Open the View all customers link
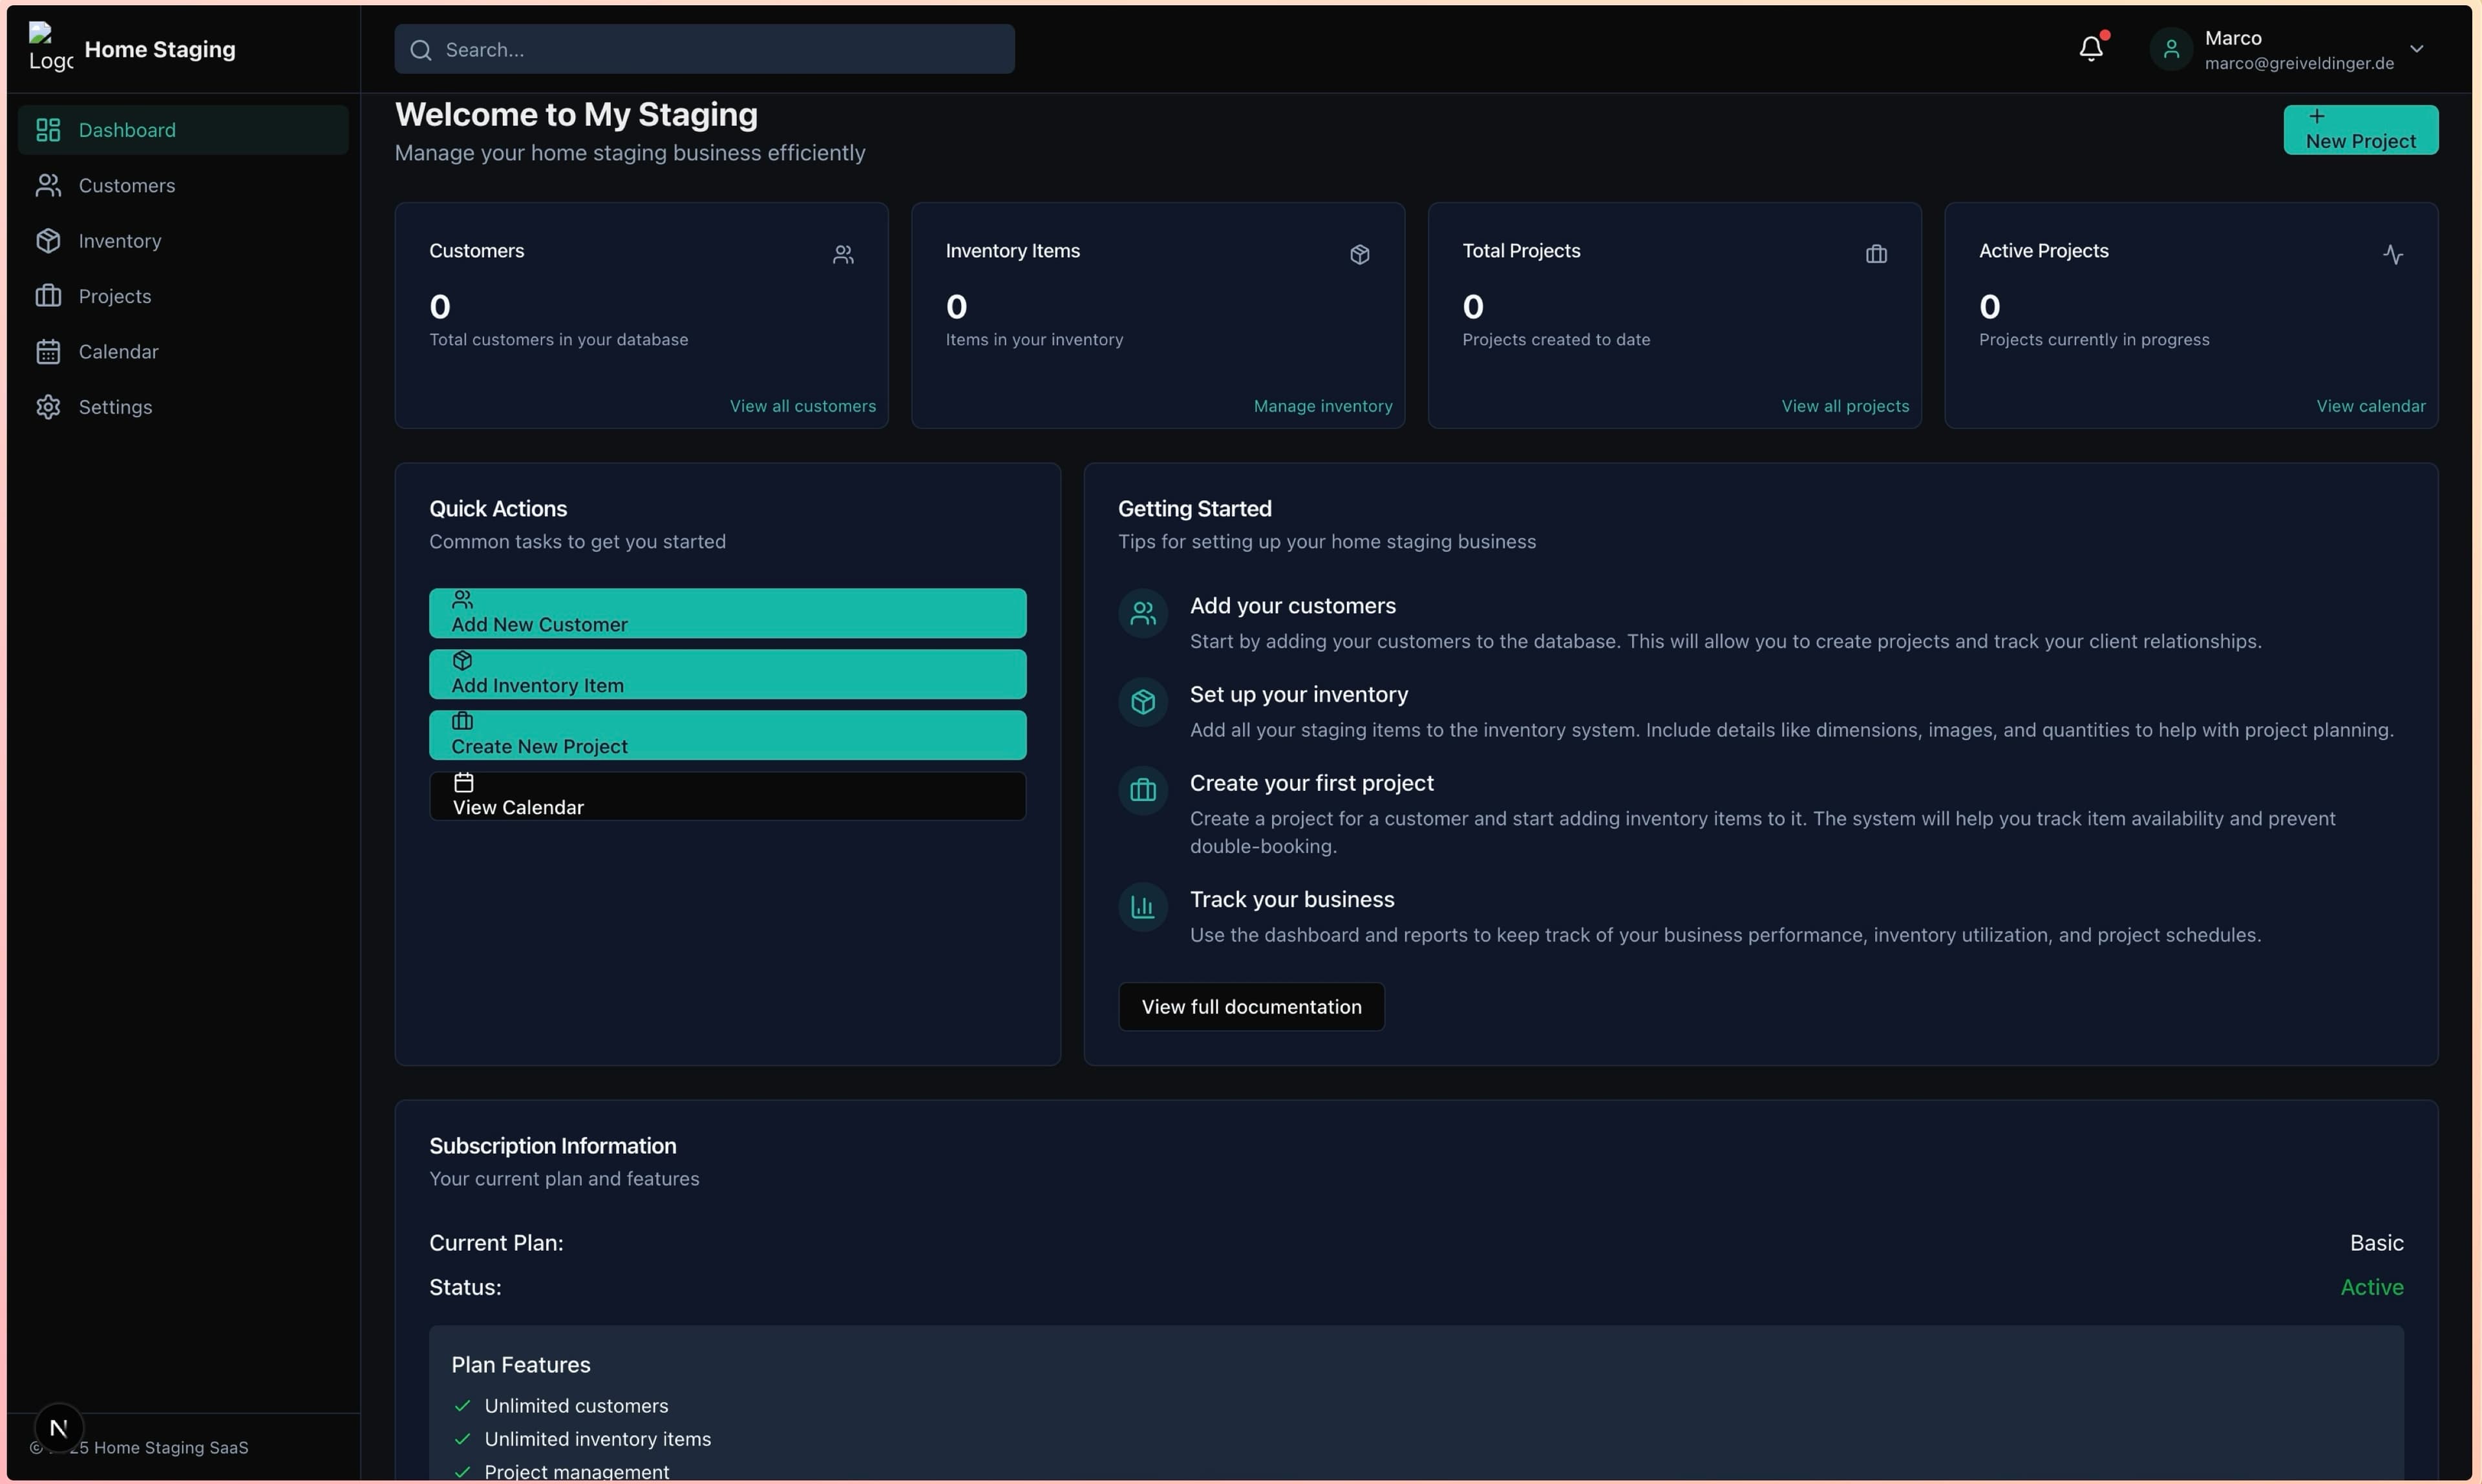Screen dimensions: 2482x1484 coord(802,406)
